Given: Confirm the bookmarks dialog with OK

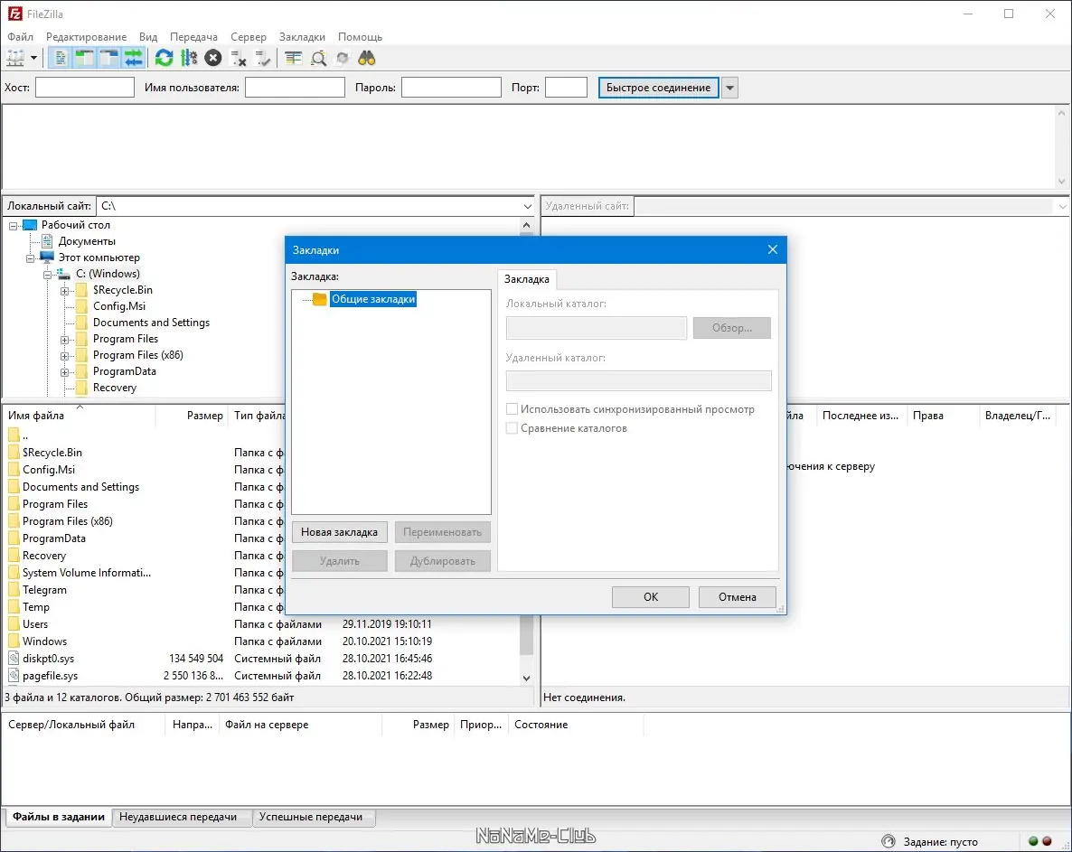Looking at the screenshot, I should [651, 596].
